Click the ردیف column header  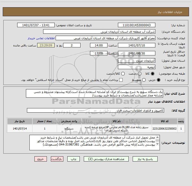pos(181,121)
